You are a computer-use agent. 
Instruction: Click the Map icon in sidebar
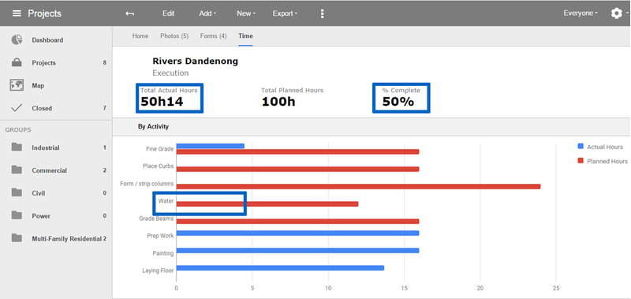(x=17, y=85)
